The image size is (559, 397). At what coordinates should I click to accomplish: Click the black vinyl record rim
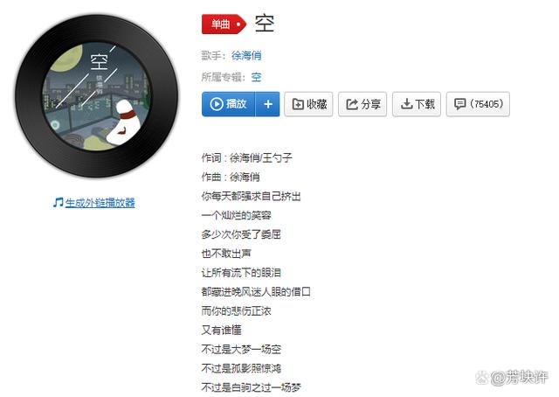click(x=96, y=164)
